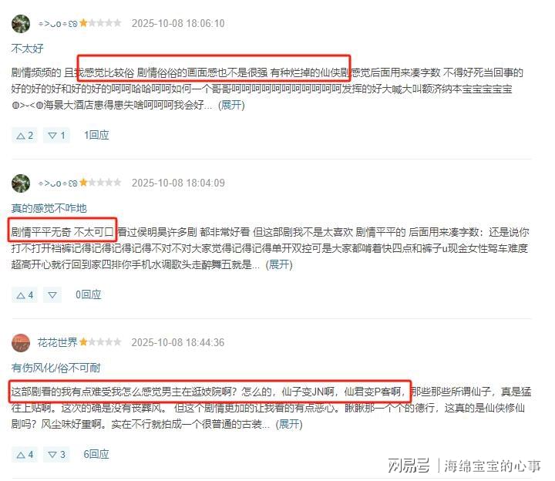View the 1回应 replies
This screenshot has height=481, width=555.
pyautogui.click(x=96, y=135)
